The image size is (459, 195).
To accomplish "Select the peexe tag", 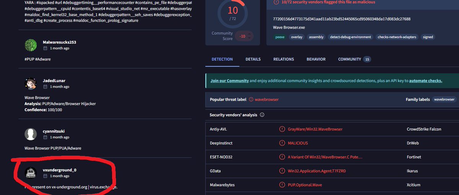I will point(280,37).
